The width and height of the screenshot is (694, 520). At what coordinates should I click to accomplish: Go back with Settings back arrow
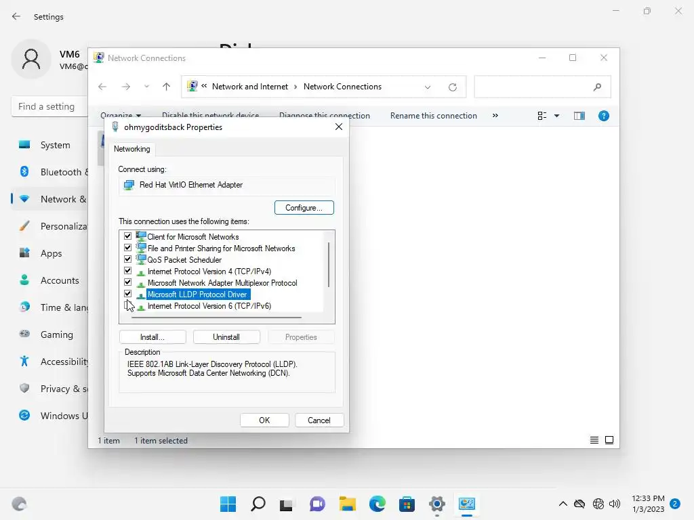pos(16,16)
